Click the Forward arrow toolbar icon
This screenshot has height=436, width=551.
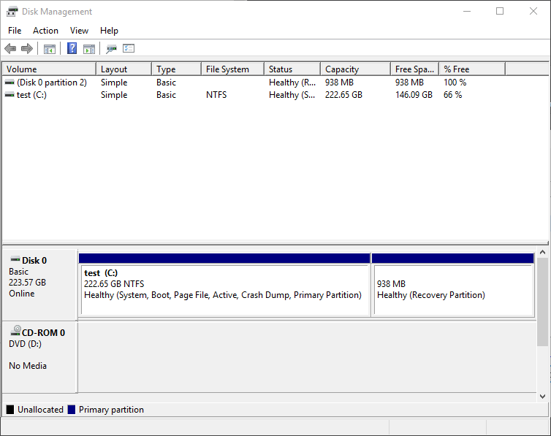click(27, 49)
